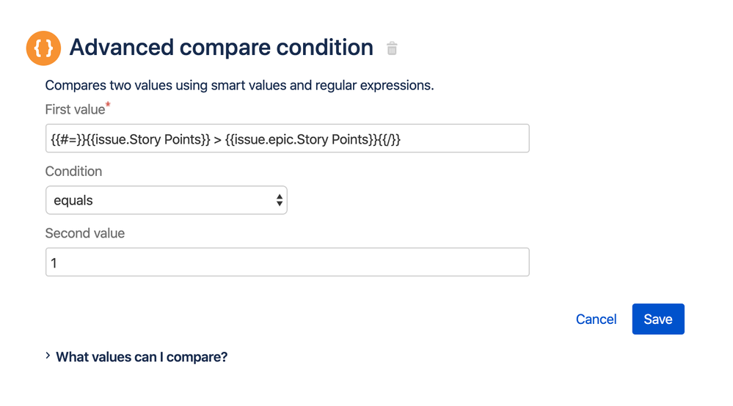Focus the Second value input field
733x406 pixels.
tap(287, 262)
